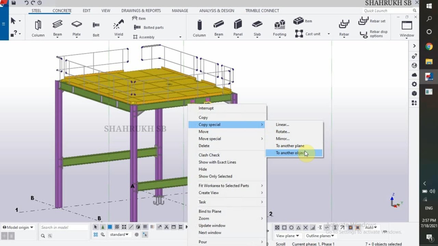
Task: Open the TRIMBLE CONNECT tab
Action: point(262,11)
